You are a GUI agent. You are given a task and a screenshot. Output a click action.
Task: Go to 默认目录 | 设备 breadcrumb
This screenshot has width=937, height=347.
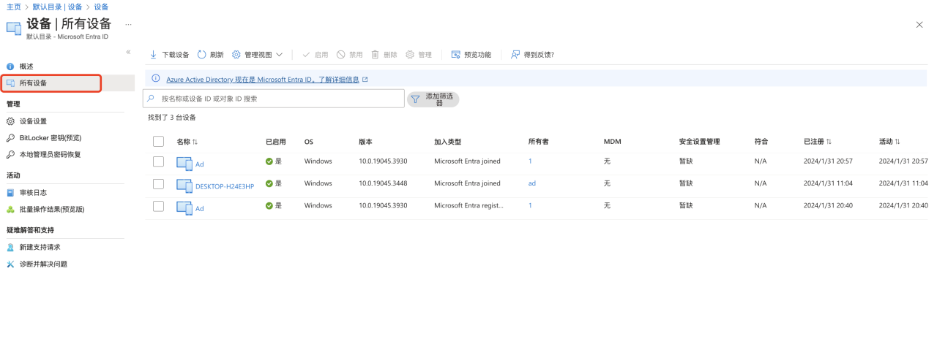point(59,7)
